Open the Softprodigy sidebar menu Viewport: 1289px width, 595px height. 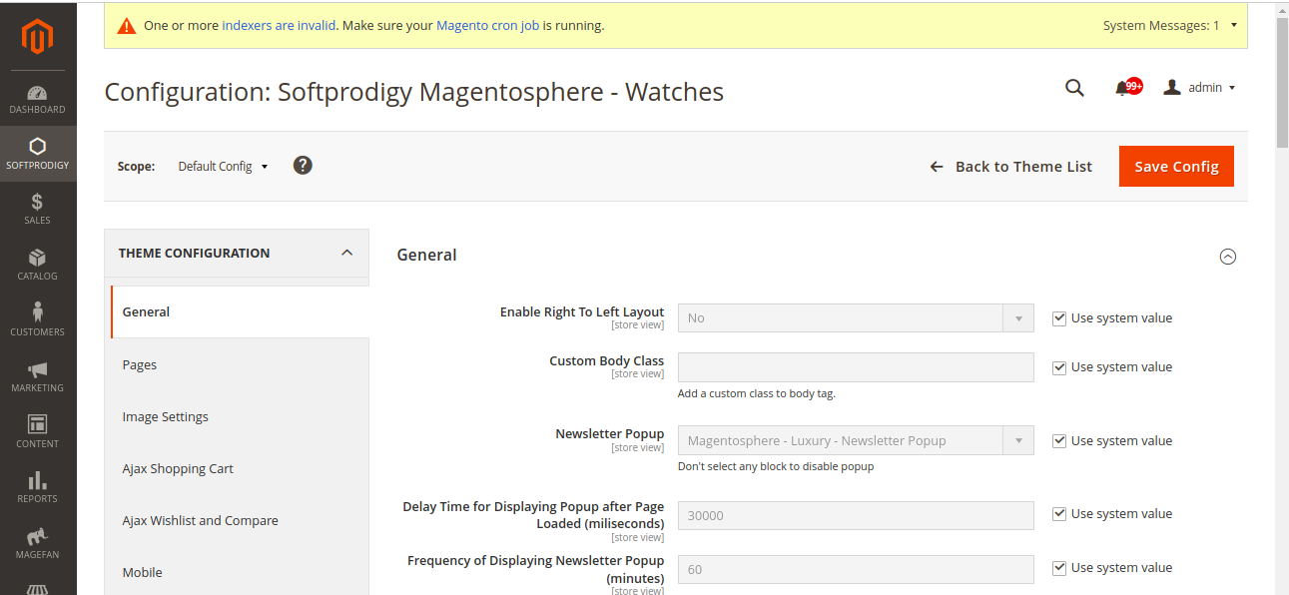click(38, 154)
